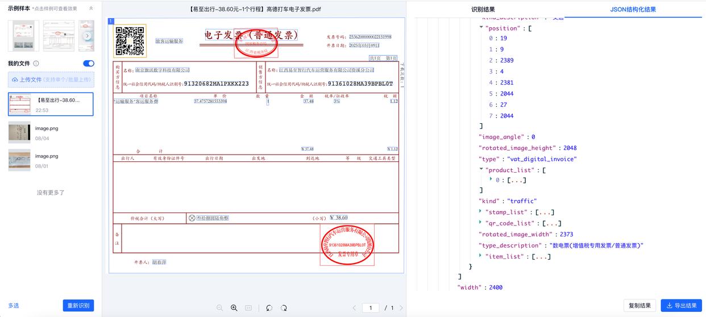
Task: Click item name *运输服务*客运服务费
Action: click(x=136, y=101)
